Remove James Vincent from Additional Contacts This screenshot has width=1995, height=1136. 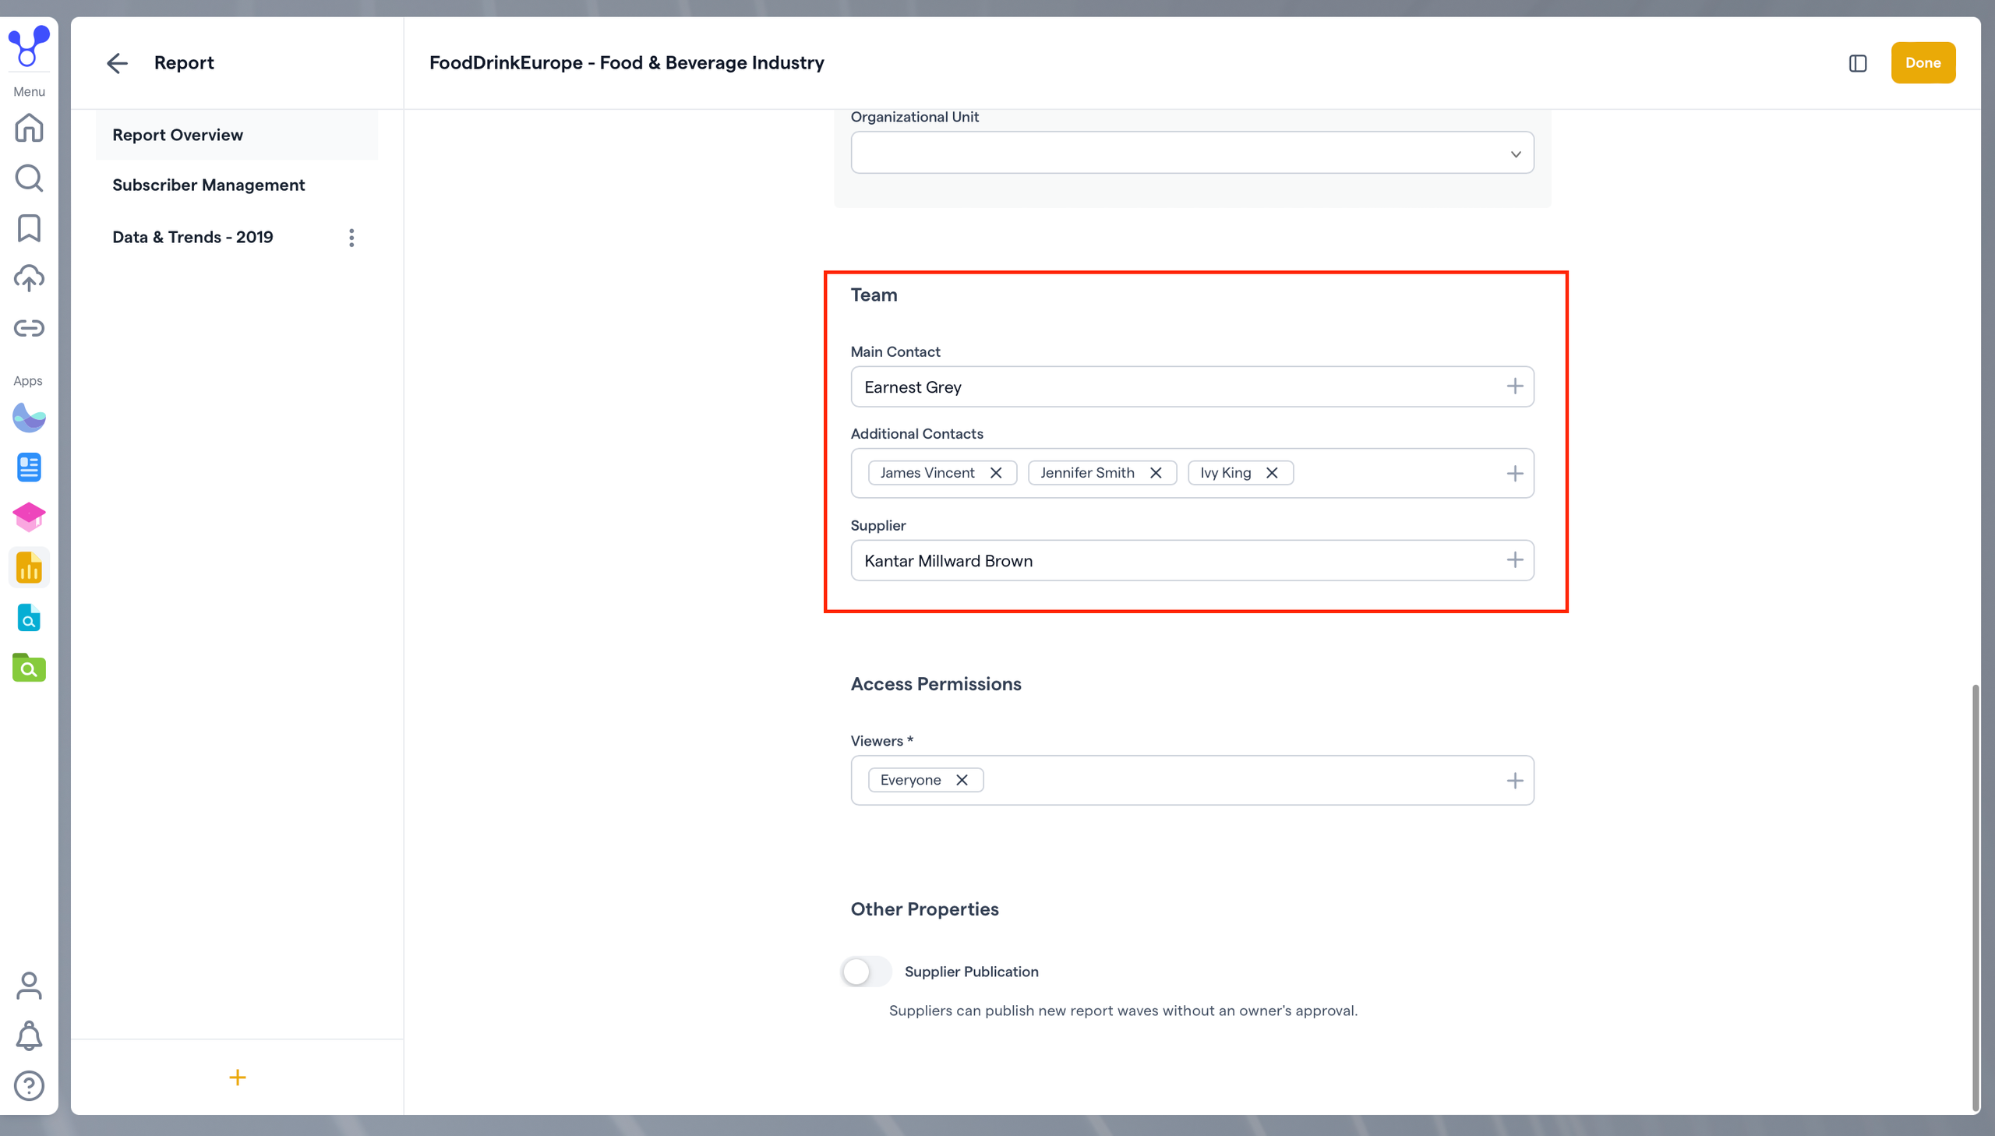pyautogui.click(x=995, y=473)
